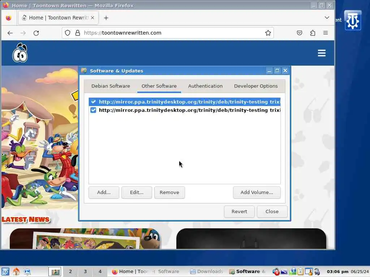
Task: Click the Close button in Software & Updates
Action: tap(272, 211)
